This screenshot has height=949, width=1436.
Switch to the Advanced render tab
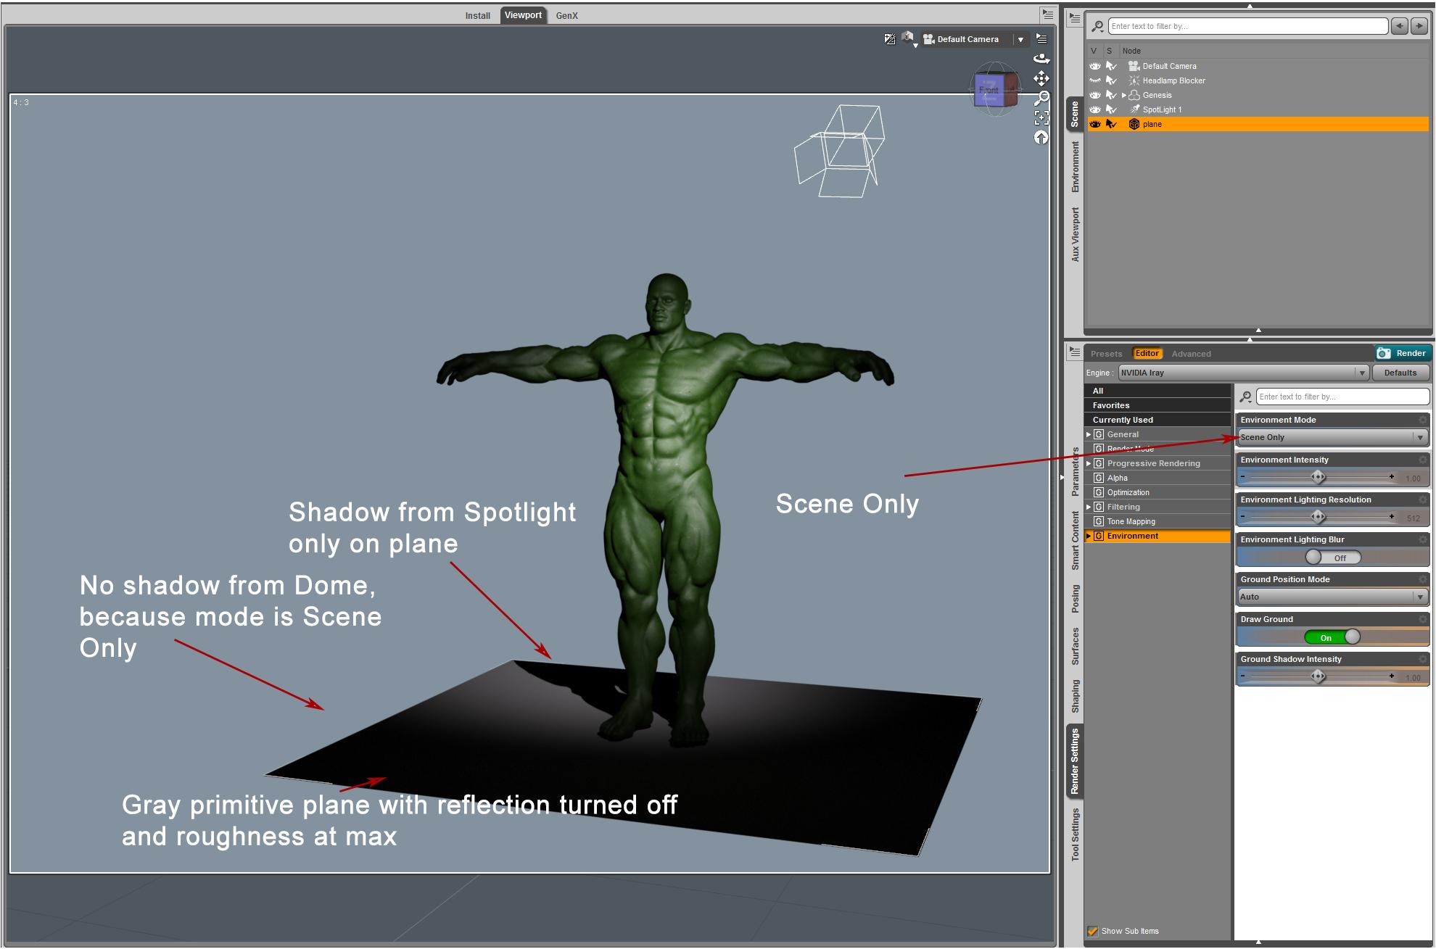pos(1191,354)
